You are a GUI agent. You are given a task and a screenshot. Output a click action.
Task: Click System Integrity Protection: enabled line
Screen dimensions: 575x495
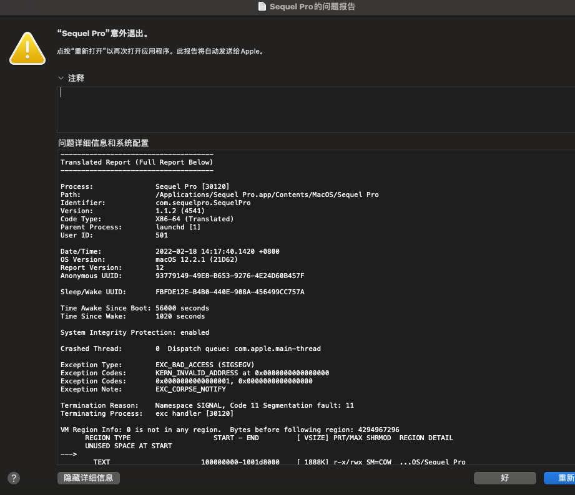point(135,332)
